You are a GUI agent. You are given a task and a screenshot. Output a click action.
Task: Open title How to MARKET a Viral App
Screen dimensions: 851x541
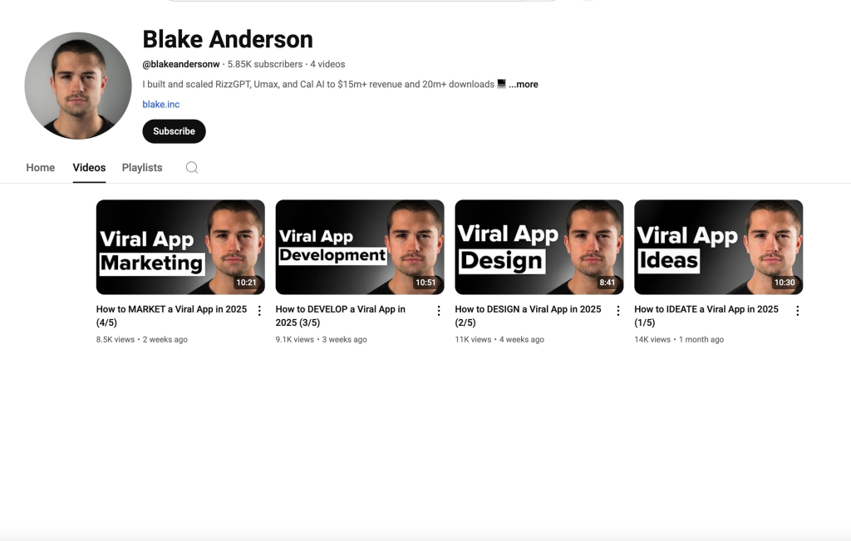pyautogui.click(x=171, y=315)
